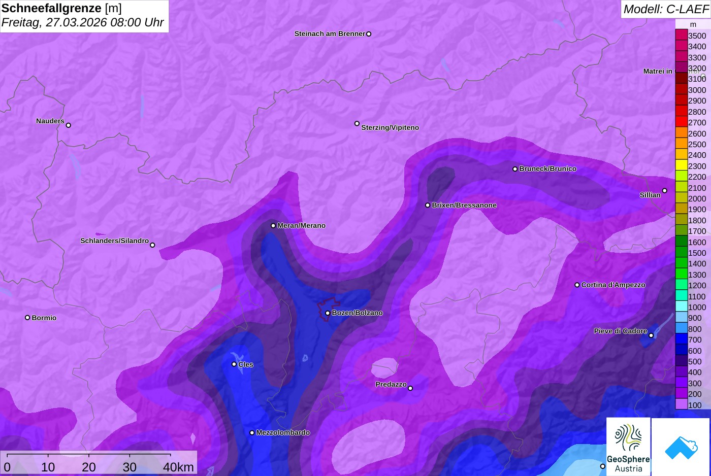Click the Schlanders/Silandro location dot
Viewport: 711px width, 476px height.
pos(152,245)
